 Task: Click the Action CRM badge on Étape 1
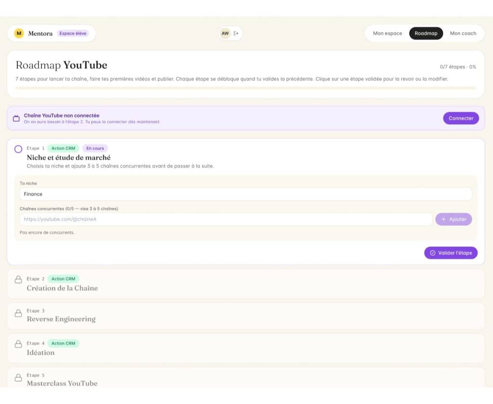[x=63, y=148]
